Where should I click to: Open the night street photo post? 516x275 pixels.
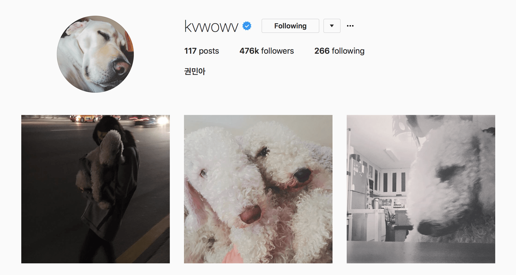coord(96,189)
